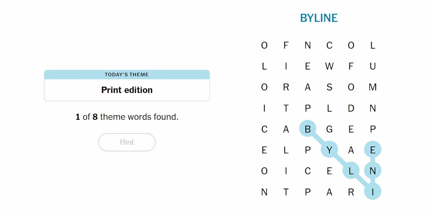This screenshot has height=213, width=427.
Task: Click the Today's Theme header
Action: point(127,75)
